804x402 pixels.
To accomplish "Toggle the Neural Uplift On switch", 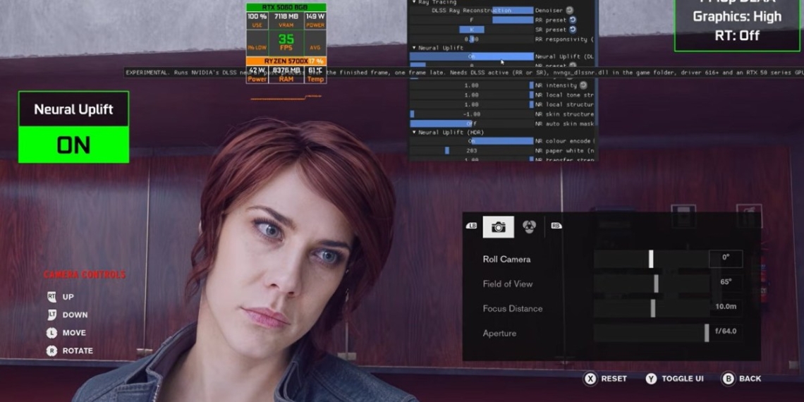I will click(x=471, y=56).
